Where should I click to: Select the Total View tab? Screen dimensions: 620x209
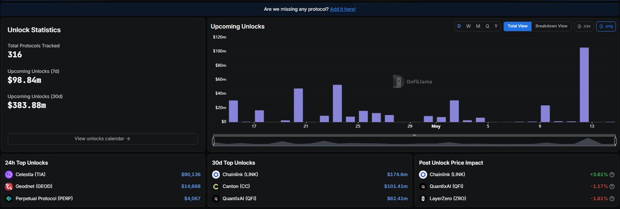coord(517,26)
